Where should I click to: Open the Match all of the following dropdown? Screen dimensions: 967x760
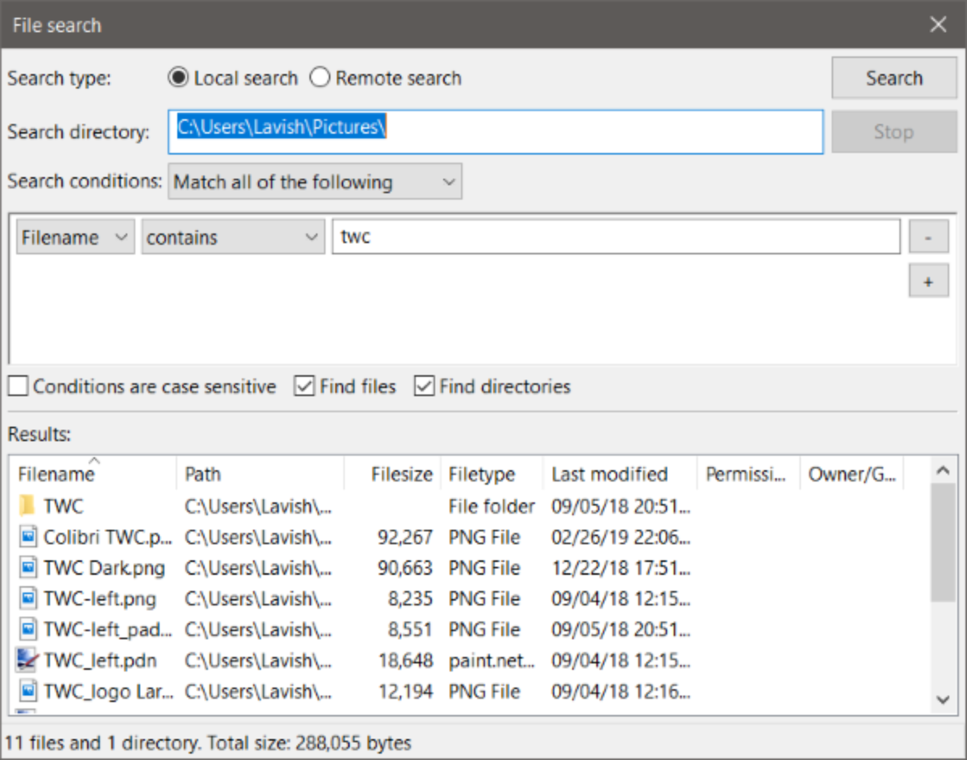pyautogui.click(x=315, y=182)
